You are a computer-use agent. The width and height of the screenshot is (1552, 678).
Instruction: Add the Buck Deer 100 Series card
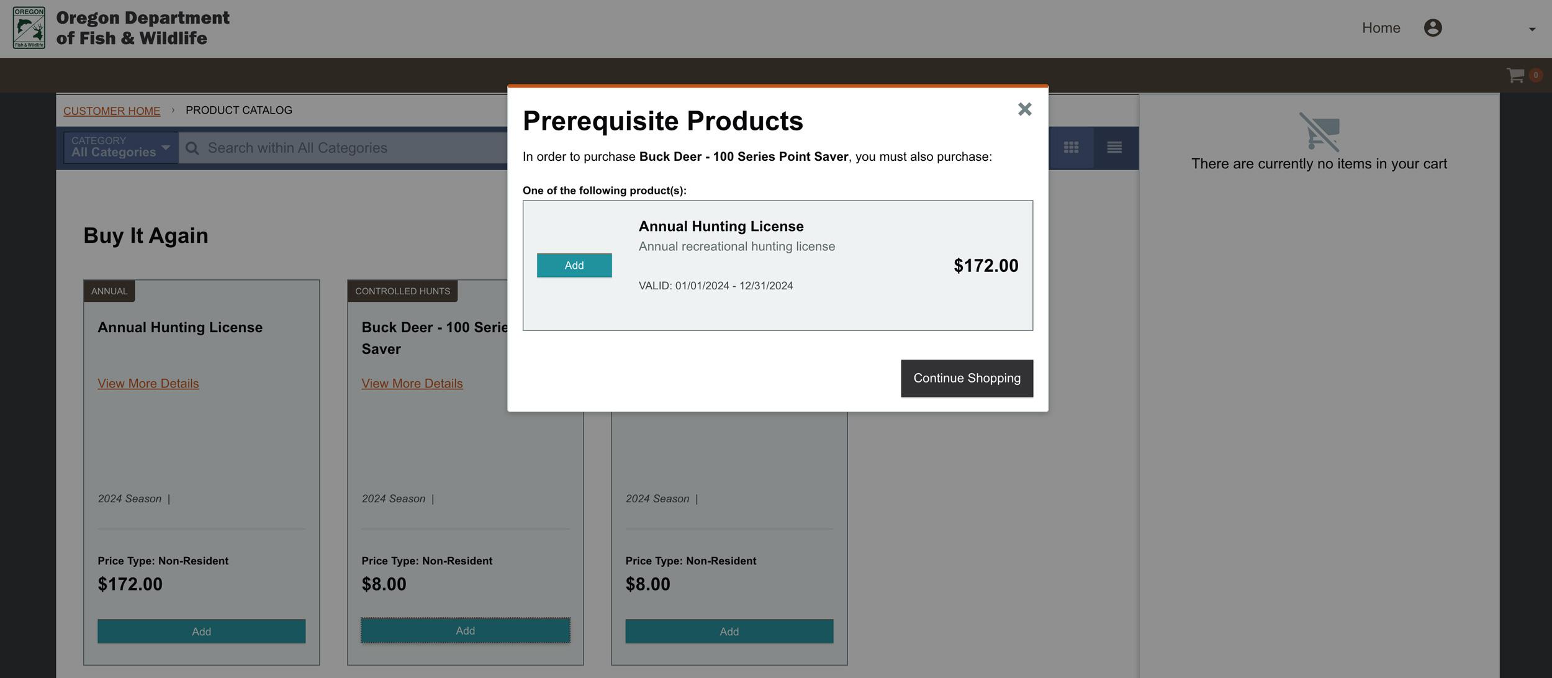(x=465, y=630)
